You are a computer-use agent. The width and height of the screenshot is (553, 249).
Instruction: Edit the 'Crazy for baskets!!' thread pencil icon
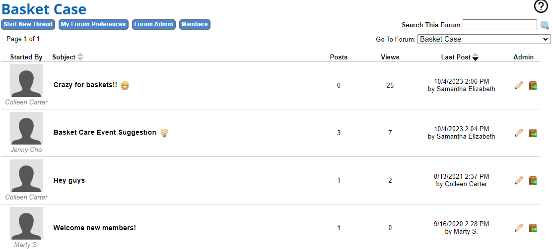519,85
